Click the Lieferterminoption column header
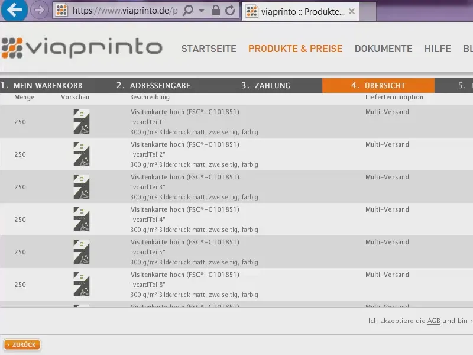 point(394,97)
